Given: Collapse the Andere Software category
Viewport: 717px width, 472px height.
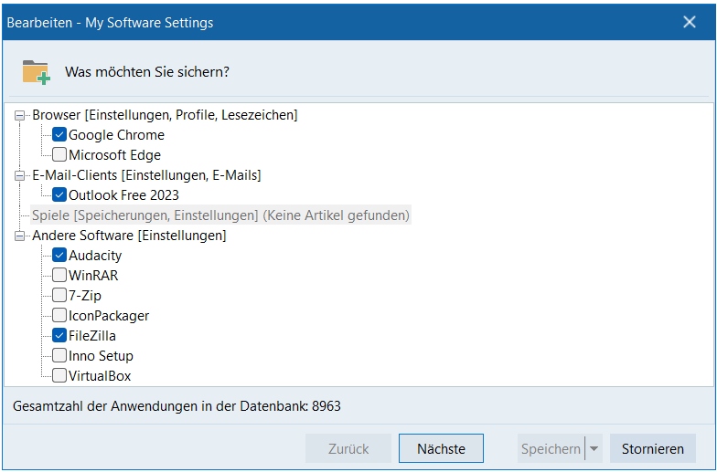Looking at the screenshot, I should [x=20, y=236].
